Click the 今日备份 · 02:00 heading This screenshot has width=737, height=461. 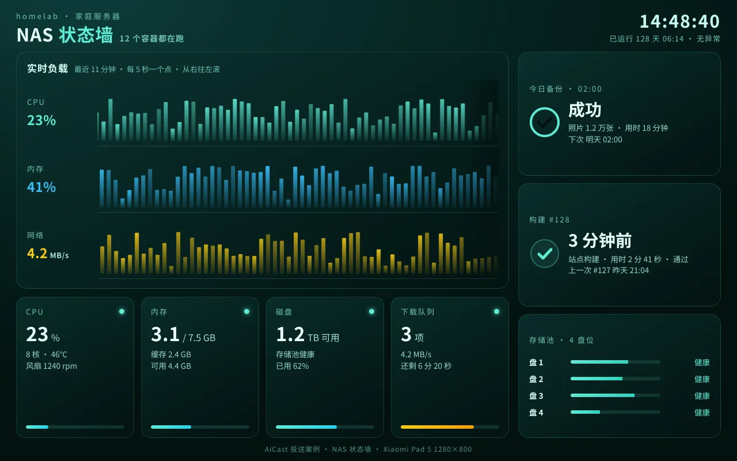565,89
